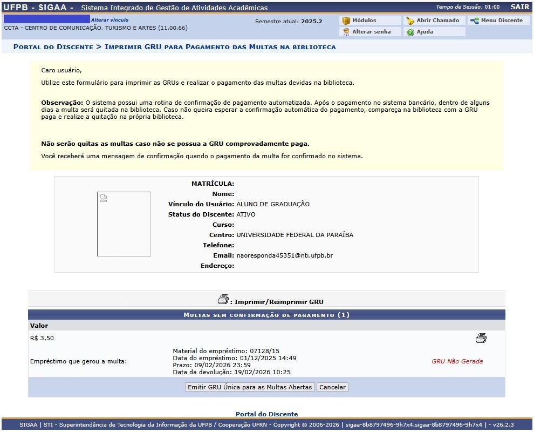
Task: Click the Valor column header
Action: pos(39,326)
